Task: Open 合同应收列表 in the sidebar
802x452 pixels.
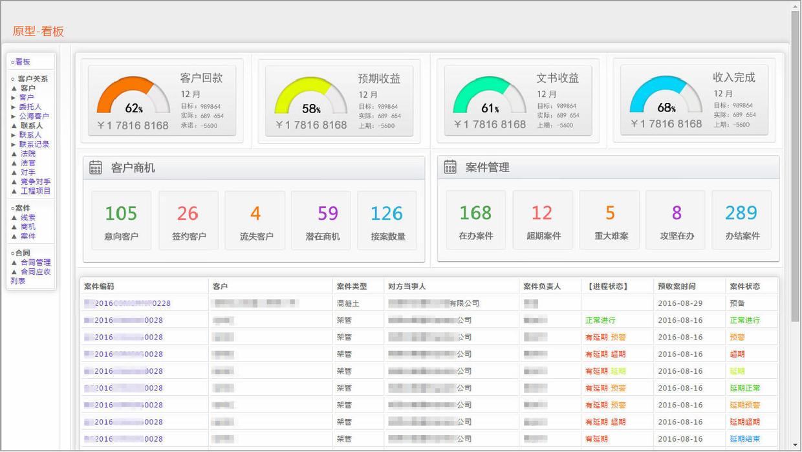Action: [x=30, y=276]
